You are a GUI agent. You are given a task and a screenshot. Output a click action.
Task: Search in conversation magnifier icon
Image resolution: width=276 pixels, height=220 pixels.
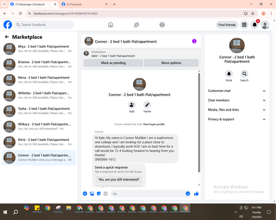(x=245, y=74)
